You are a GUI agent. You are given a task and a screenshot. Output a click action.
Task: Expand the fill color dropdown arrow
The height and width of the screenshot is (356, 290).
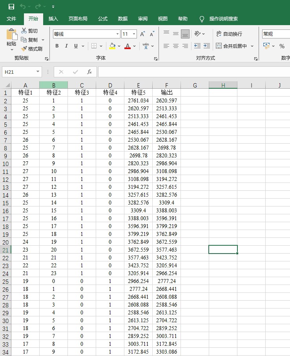(119, 46)
